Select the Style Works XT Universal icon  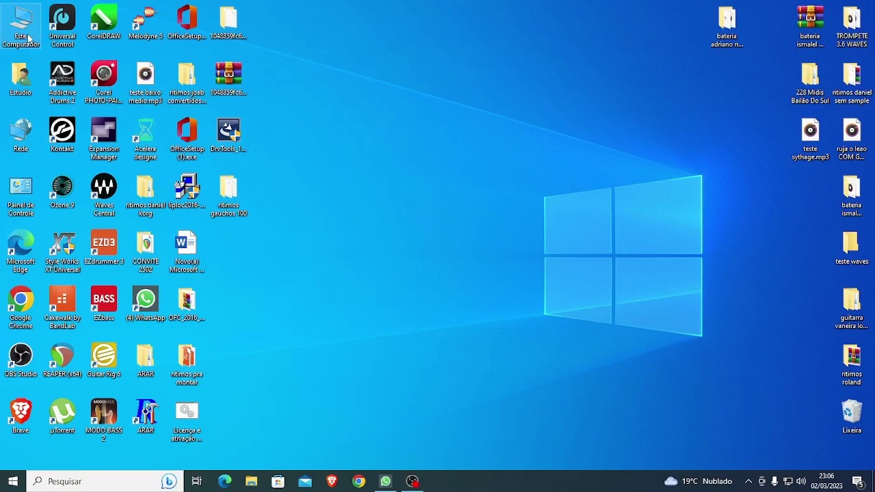62,252
